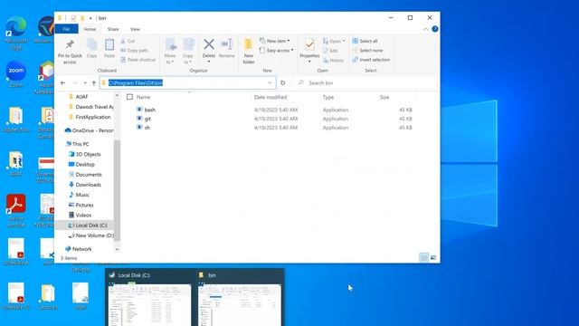Click Paste shortcut command
This screenshot has height=326, width=579.
point(138,60)
